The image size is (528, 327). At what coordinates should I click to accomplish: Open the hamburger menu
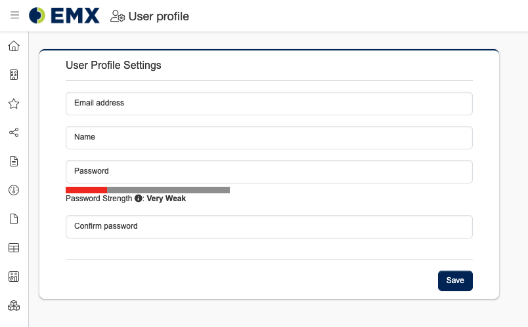click(x=14, y=15)
